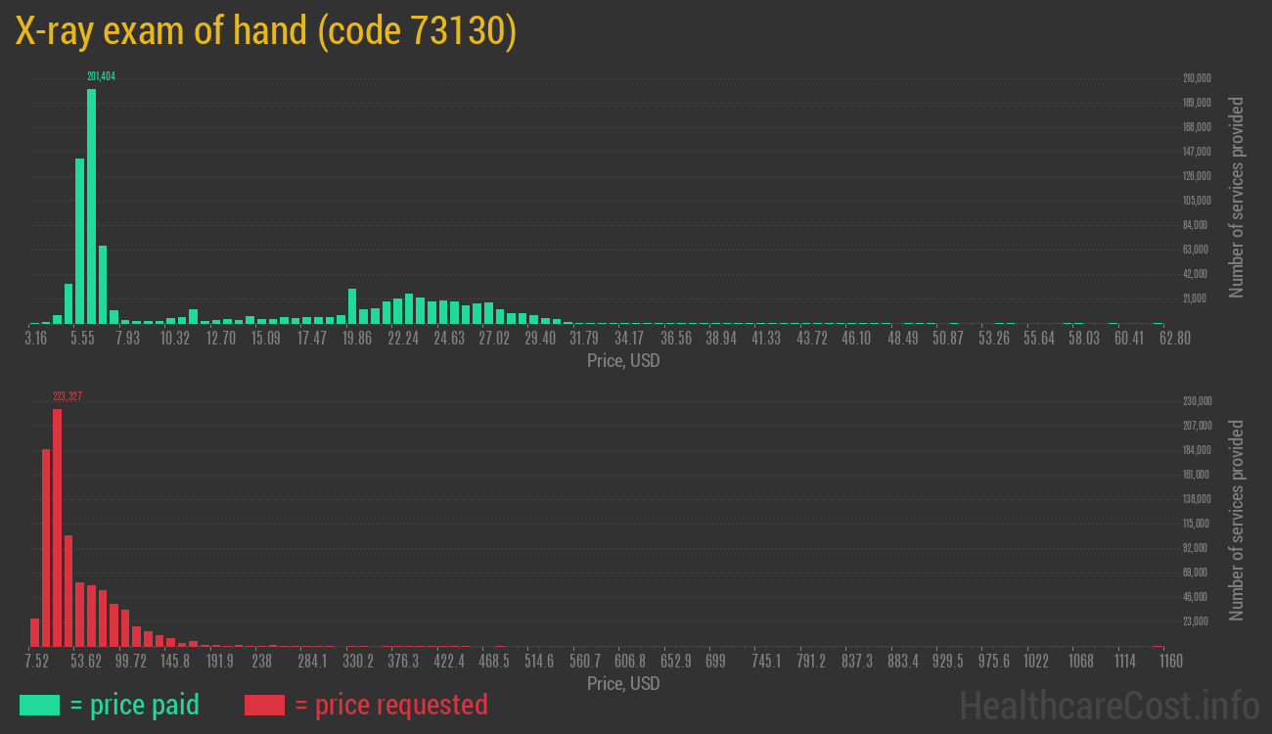
Task: Click the '= price paid' legend label
Action: (x=134, y=705)
